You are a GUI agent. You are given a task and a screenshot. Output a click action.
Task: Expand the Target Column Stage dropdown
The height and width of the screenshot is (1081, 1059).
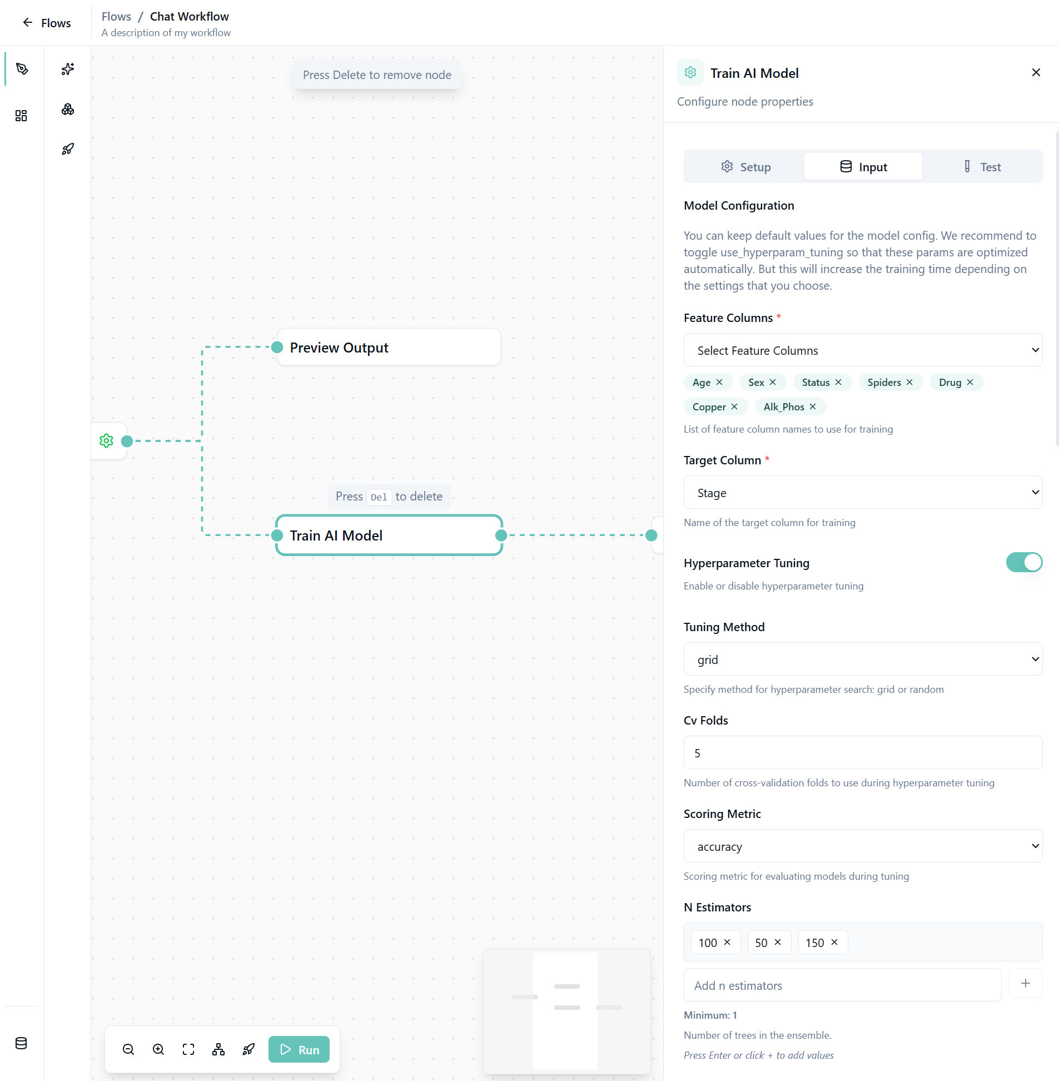862,492
